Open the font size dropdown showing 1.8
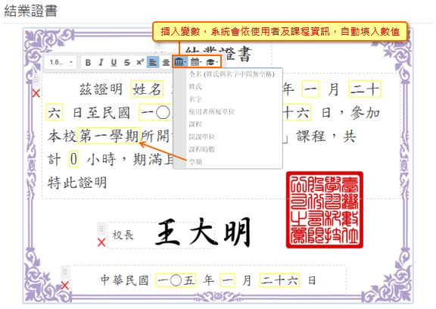 click(61, 62)
